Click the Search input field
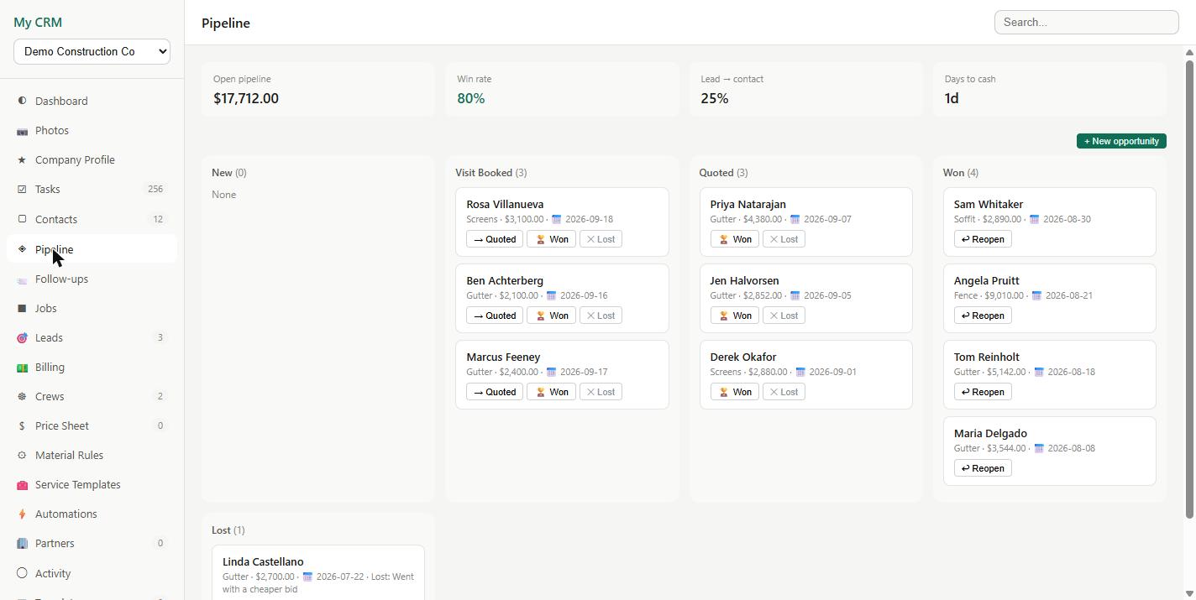 [x=1087, y=23]
